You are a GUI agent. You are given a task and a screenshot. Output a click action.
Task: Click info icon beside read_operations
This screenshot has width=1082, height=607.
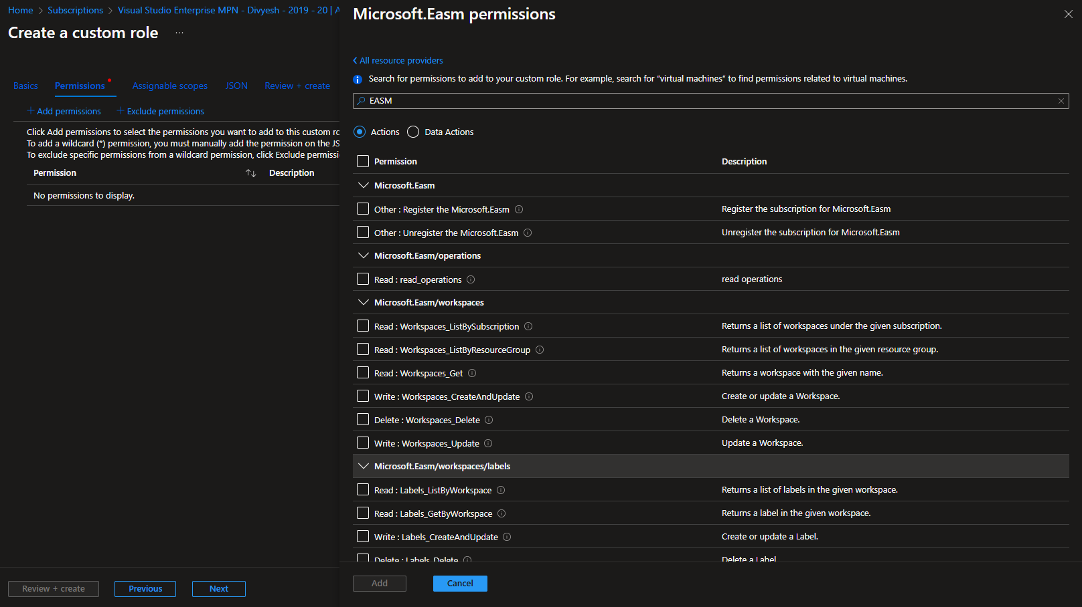471,279
